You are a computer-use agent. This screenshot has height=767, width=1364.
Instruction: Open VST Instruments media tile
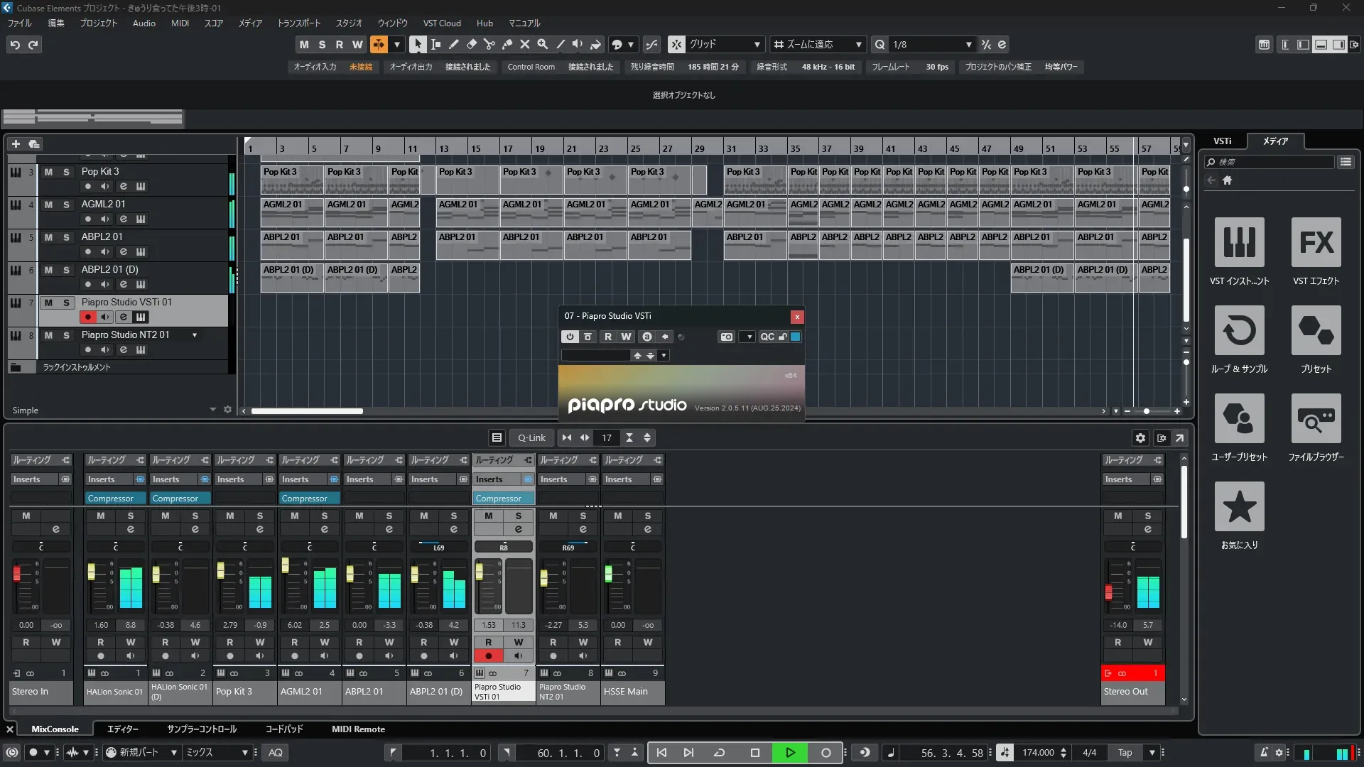[1239, 243]
